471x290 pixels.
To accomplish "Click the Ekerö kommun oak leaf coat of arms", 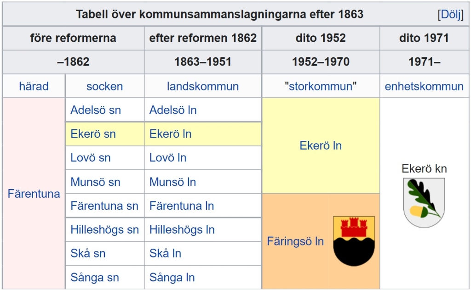I will (424, 202).
